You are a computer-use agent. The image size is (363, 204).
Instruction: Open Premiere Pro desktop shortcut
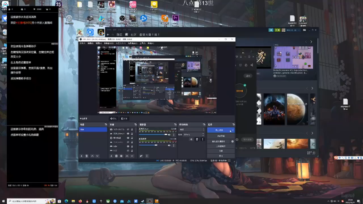click(x=175, y=18)
